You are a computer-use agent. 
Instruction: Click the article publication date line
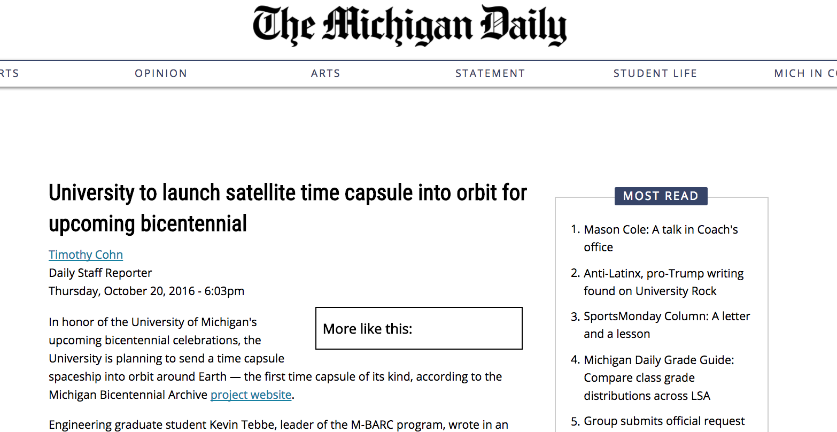coord(146,291)
